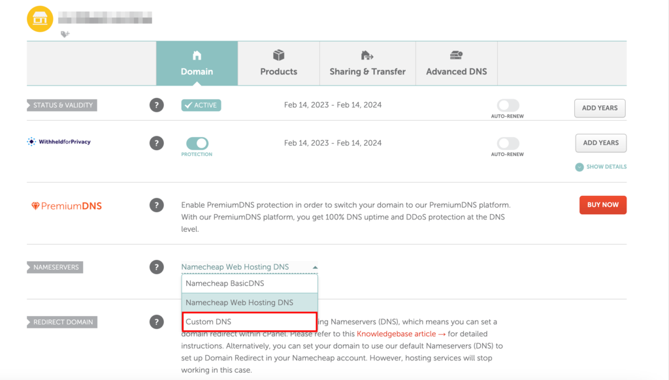Choose Namecheap BasicDNS option

250,283
